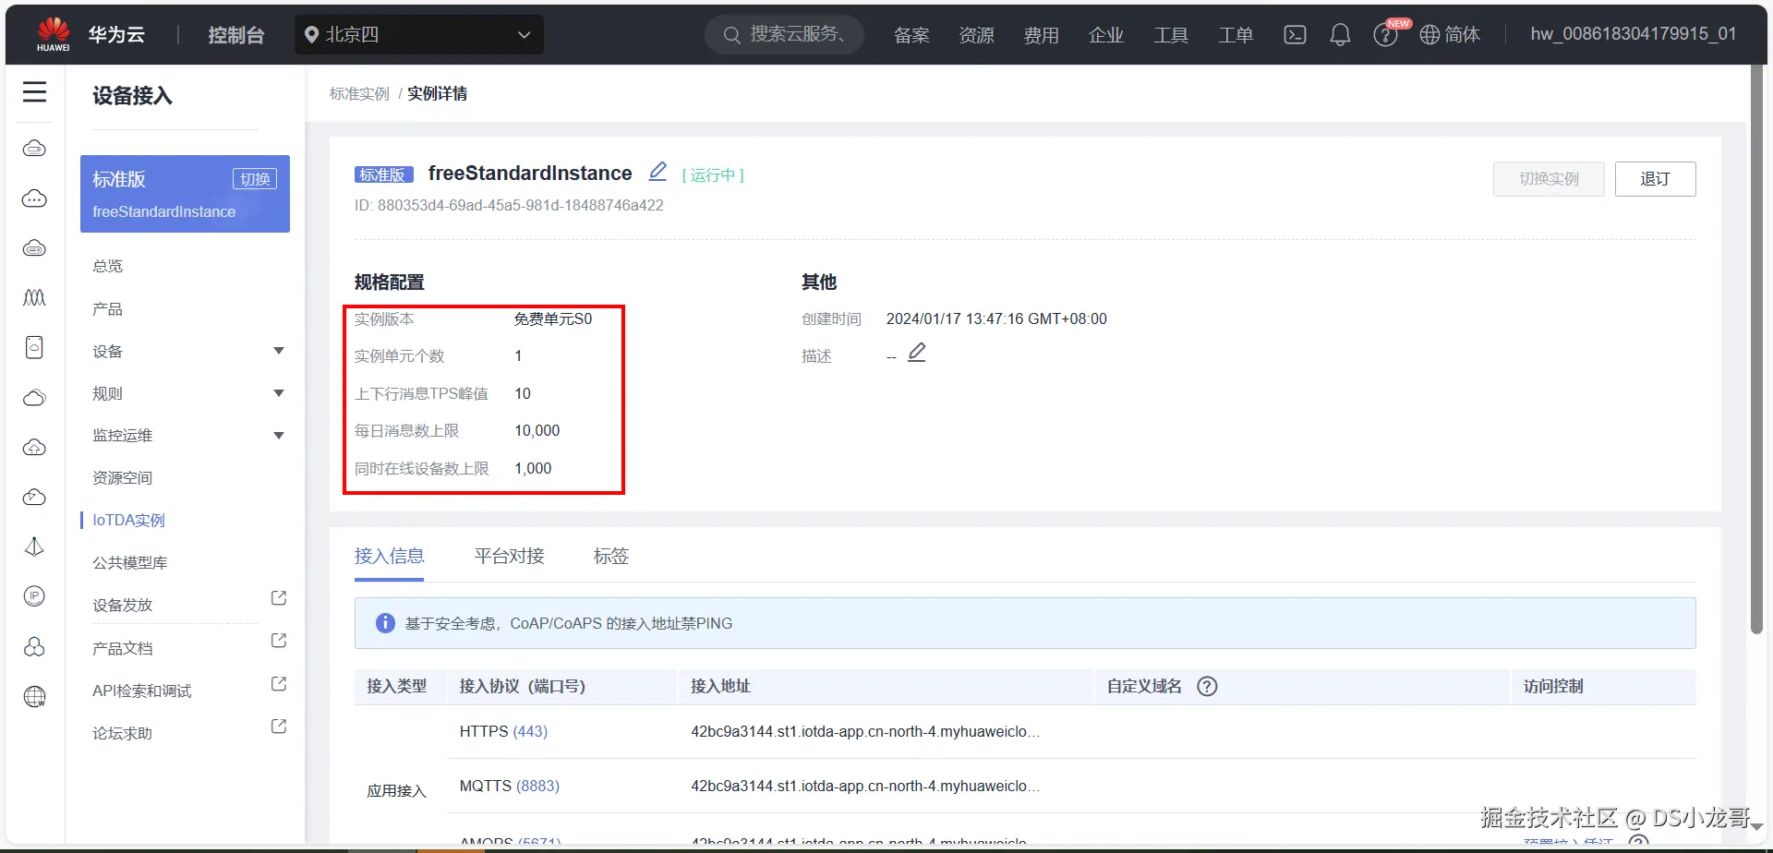Click the MQTTS row access address
Image resolution: width=1773 pixels, height=853 pixels.
(x=865, y=787)
